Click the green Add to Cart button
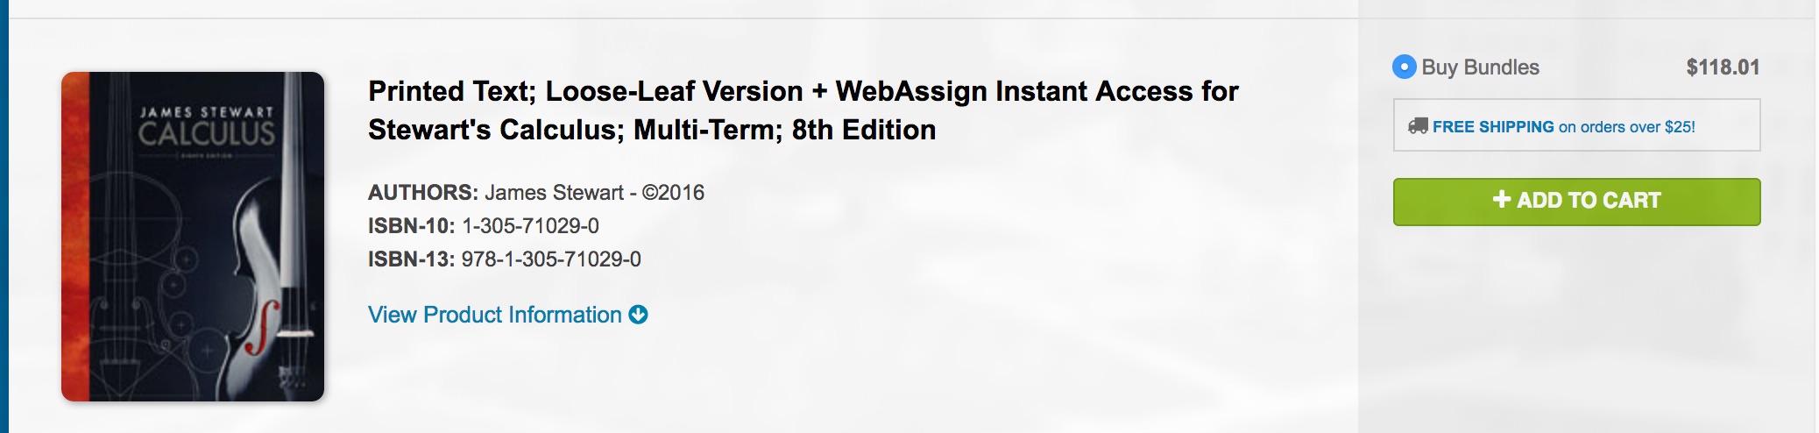 (x=1576, y=202)
